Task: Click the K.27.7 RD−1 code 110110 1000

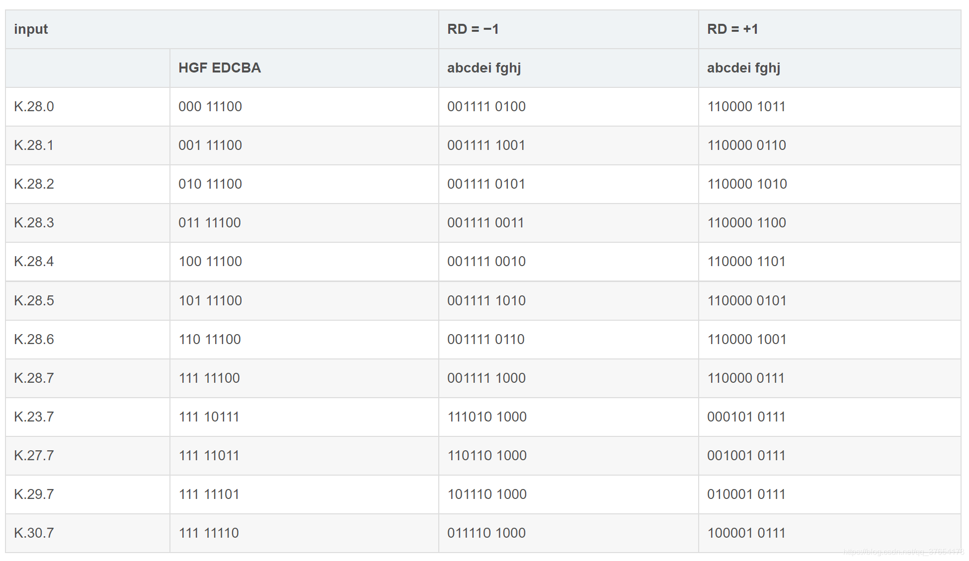Action: [486, 456]
